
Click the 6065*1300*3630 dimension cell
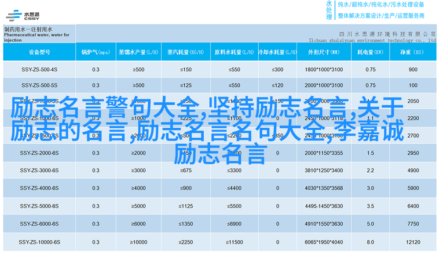[x=323, y=242]
